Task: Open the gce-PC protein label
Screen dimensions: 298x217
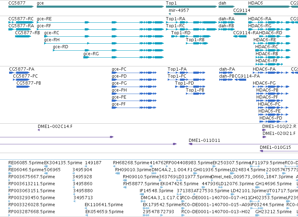Action: [119, 69]
